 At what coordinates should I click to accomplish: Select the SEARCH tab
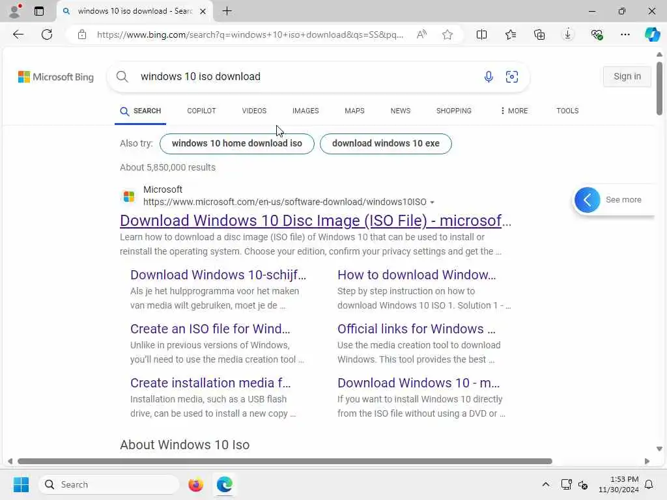tap(141, 111)
